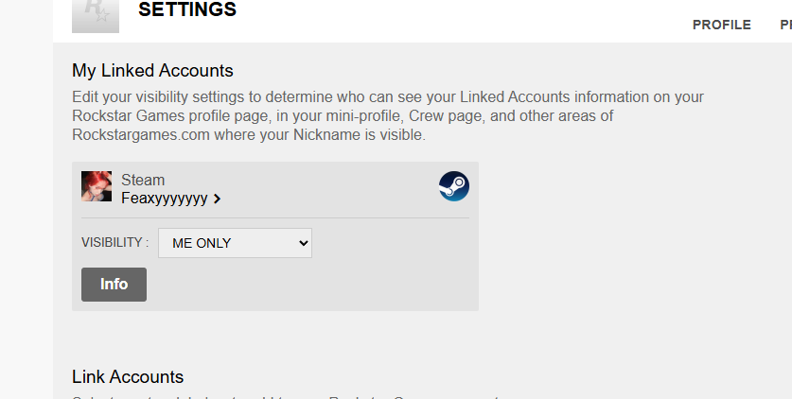Select the cut-off tab after PROFILE
This screenshot has width=792, height=399.
tap(786, 25)
